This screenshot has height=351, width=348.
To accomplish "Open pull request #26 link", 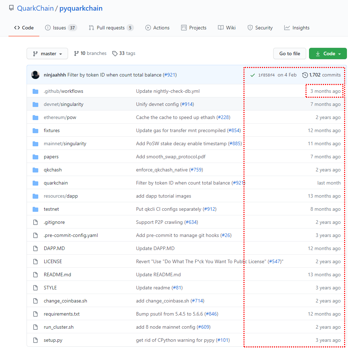I will (x=226, y=235).
